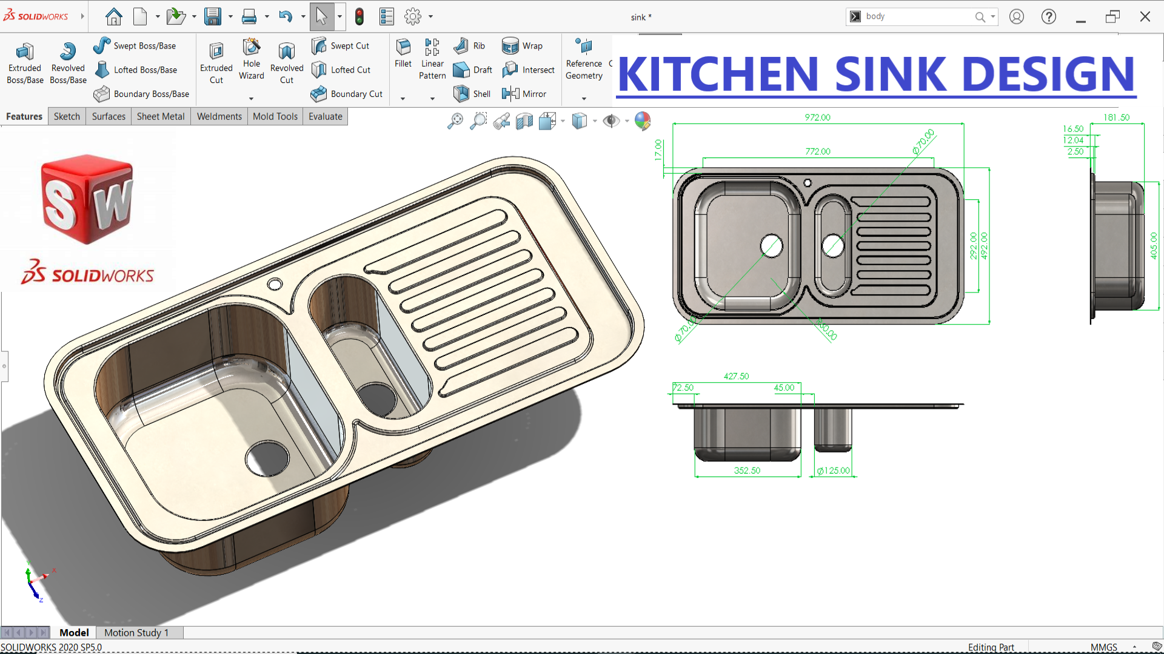
Task: Activate the Shell feature
Action: (x=472, y=93)
